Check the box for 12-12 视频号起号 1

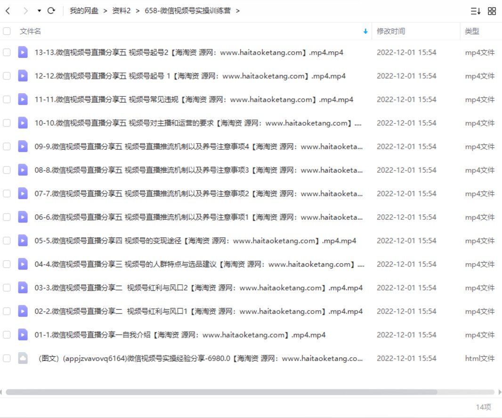pyautogui.click(x=7, y=76)
